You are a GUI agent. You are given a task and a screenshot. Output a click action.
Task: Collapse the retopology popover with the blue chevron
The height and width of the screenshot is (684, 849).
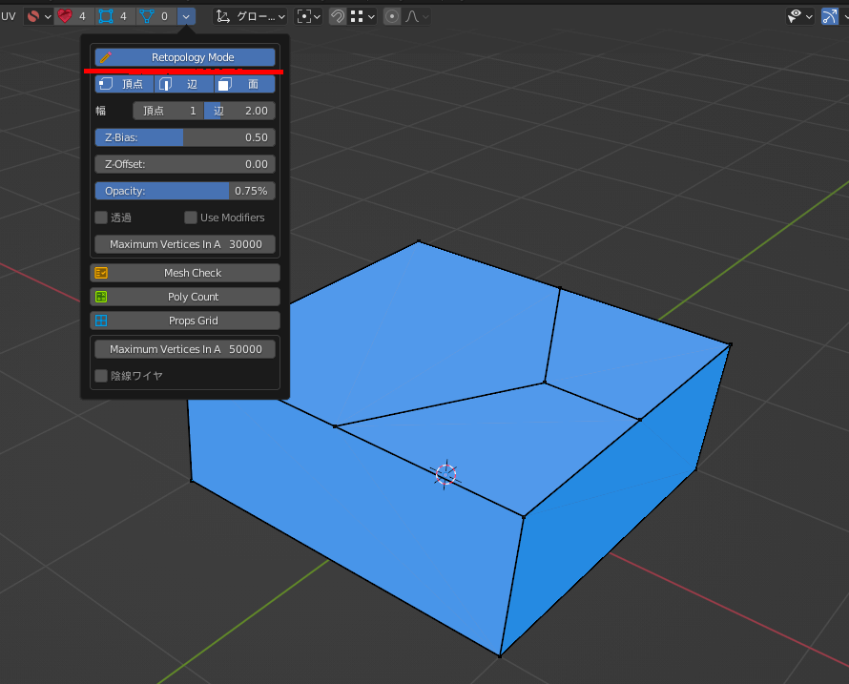tap(186, 16)
